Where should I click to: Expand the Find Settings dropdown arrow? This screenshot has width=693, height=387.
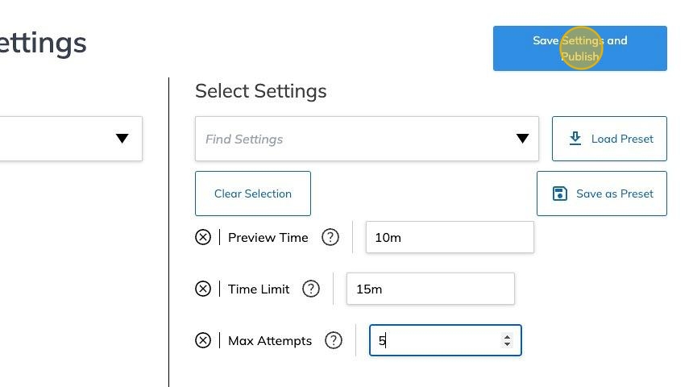523,139
